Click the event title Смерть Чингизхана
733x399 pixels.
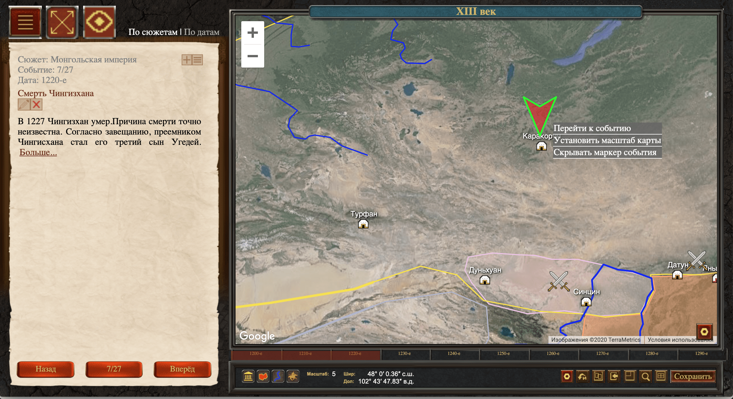click(x=56, y=93)
